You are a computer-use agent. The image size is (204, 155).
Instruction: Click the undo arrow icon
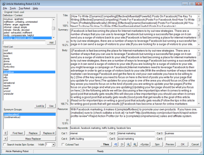point(115,144)
